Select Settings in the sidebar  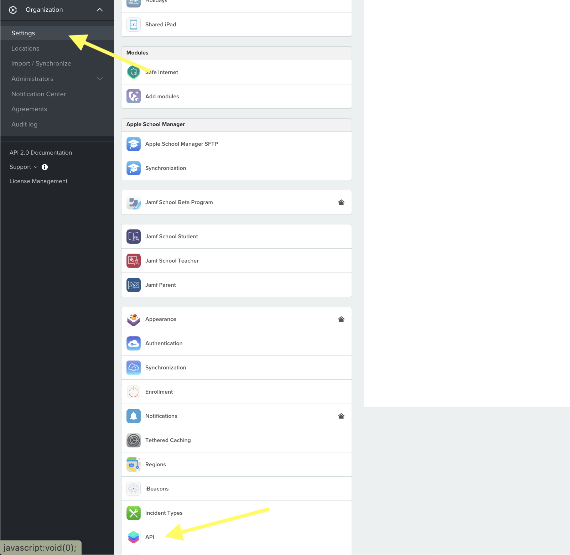(23, 33)
